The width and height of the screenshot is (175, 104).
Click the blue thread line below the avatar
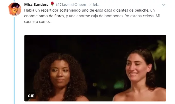point(14,61)
